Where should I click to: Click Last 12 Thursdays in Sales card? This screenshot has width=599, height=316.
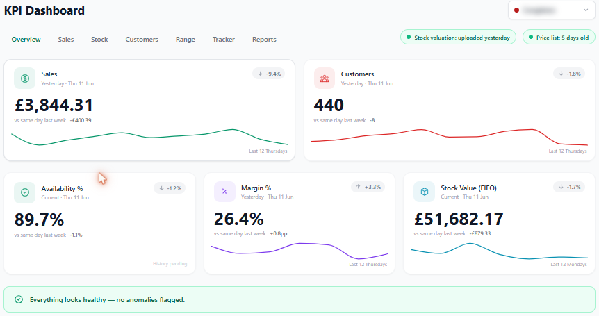tap(268, 151)
